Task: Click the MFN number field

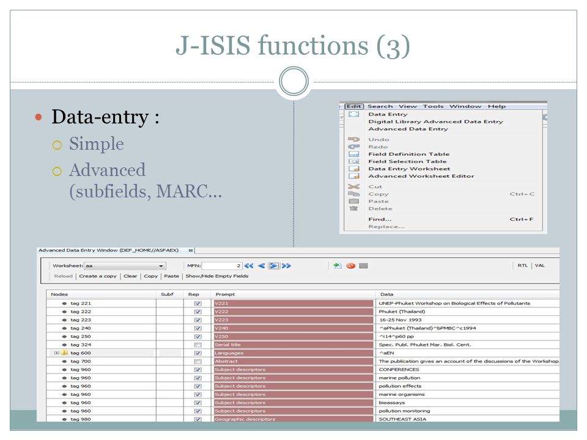Action: (x=221, y=266)
